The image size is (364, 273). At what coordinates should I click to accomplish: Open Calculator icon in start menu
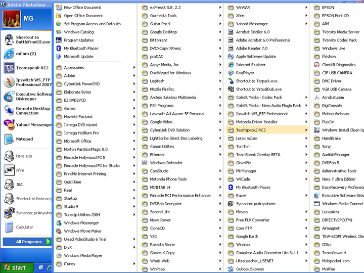point(9,227)
